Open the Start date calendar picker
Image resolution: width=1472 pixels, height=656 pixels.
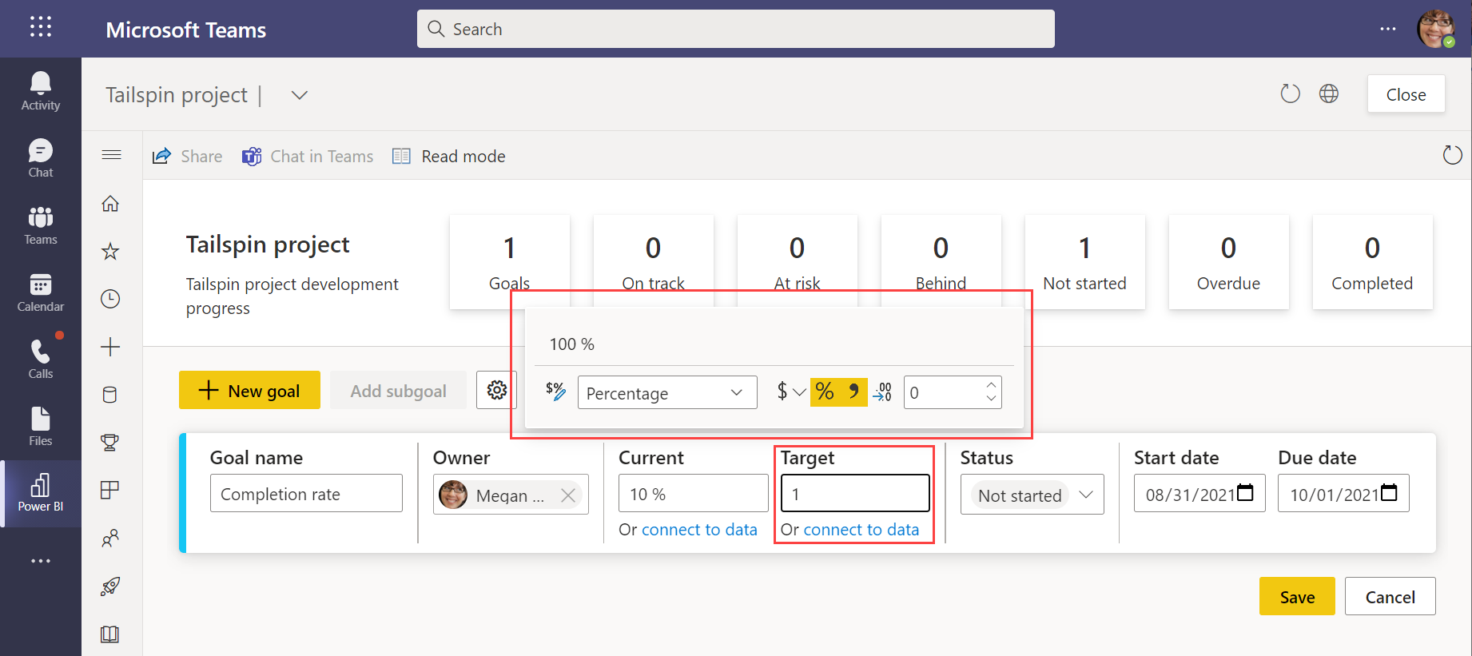click(1246, 492)
